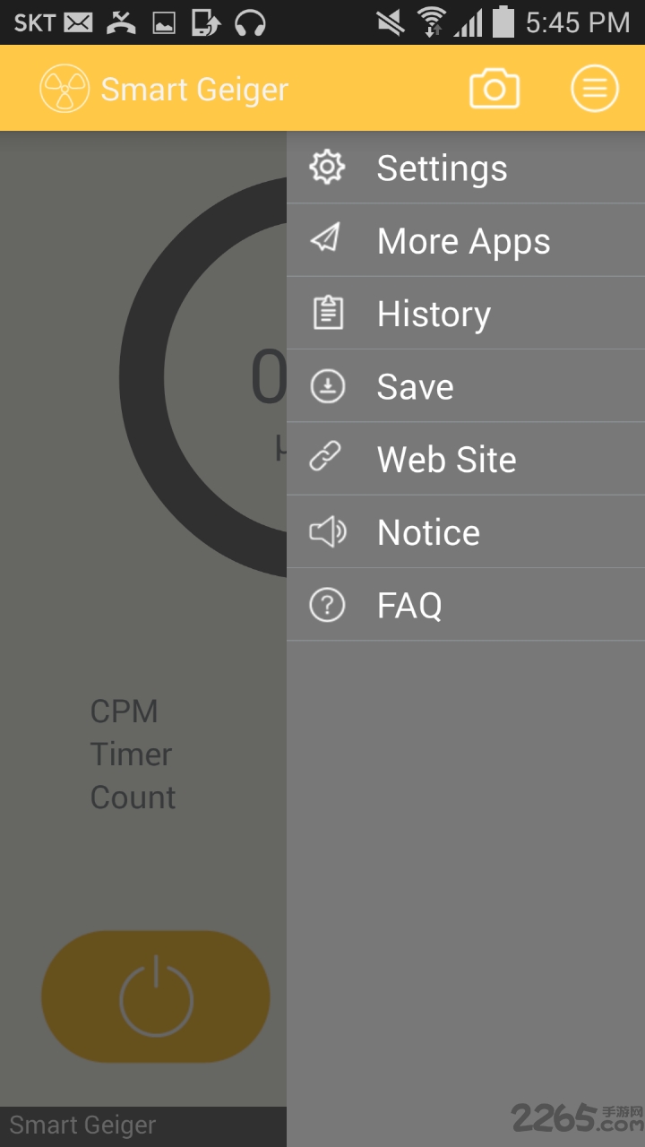This screenshot has height=1147, width=645.
Task: Click the Web Site link icon
Action: coord(327,459)
